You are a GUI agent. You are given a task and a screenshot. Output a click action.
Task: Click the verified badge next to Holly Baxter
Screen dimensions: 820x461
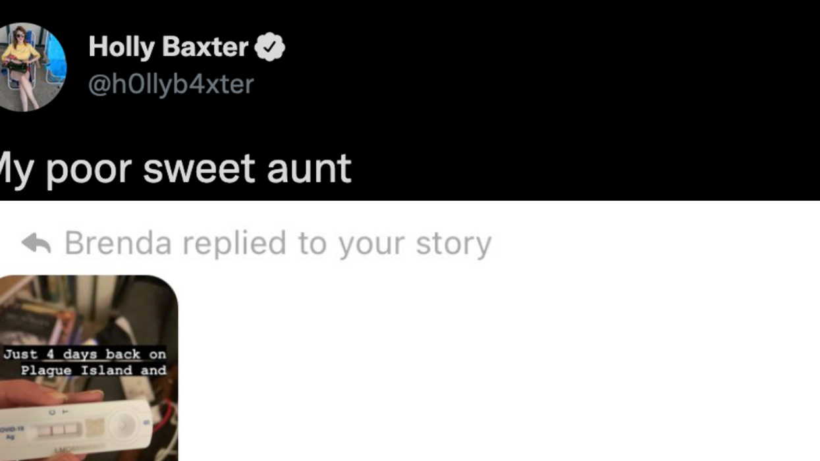point(270,47)
